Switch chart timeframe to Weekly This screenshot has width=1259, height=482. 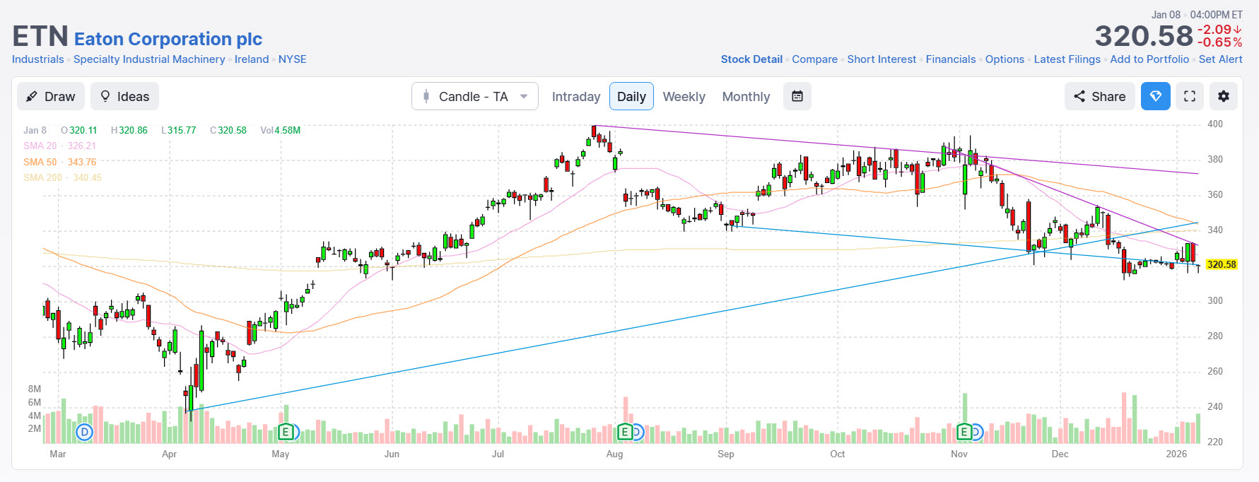[684, 97]
